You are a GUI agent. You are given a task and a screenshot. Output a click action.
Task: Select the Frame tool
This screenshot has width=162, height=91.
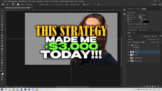coord(2,24)
